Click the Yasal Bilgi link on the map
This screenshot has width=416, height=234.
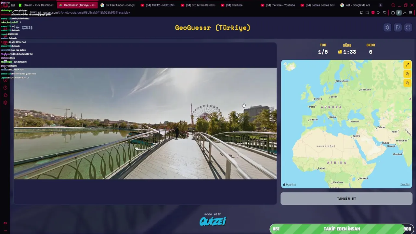pyautogui.click(x=405, y=184)
